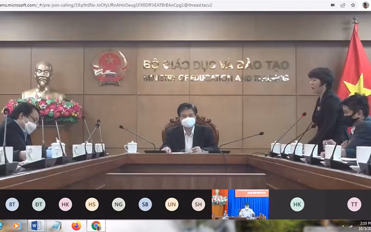Select participant avatar 8T
Viewport: 371px width, 232px height.
coord(13,204)
